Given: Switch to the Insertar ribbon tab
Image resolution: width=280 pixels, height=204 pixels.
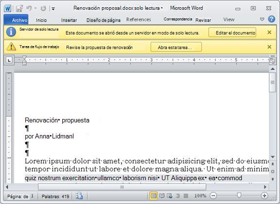Looking at the screenshot, I should (69, 20).
